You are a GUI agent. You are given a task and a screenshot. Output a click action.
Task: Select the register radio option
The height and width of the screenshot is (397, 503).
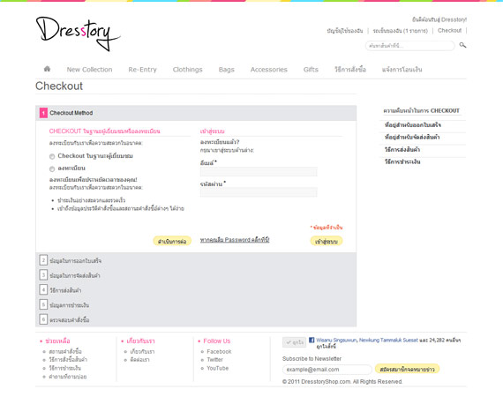52,169
